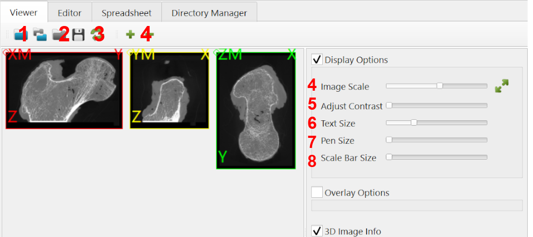Click the gray folder icon
533x237 pixels.
[59, 34]
